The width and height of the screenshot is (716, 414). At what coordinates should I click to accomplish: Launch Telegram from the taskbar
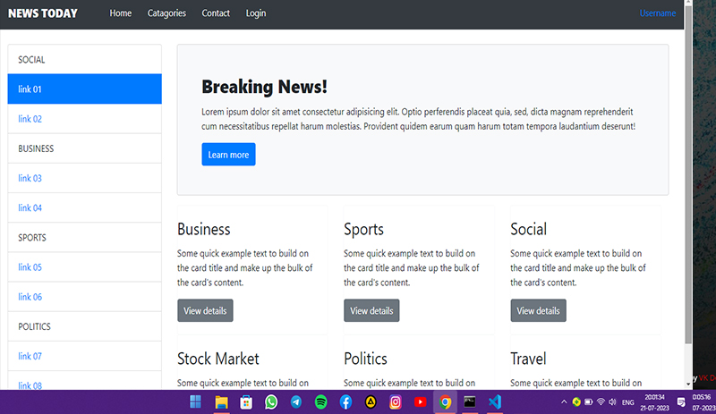point(296,402)
